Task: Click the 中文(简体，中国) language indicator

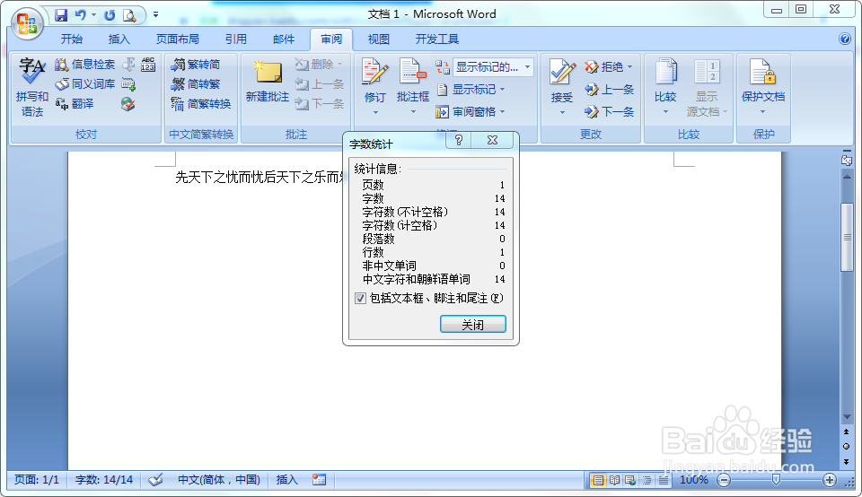Action: point(219,480)
